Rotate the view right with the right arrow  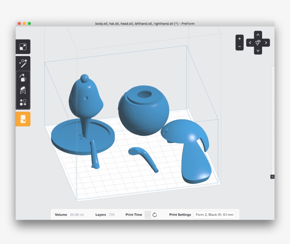coord(265,42)
